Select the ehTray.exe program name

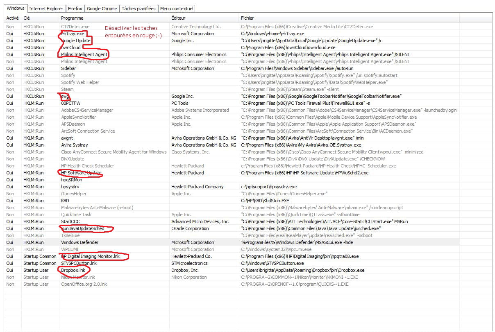tap(73, 34)
